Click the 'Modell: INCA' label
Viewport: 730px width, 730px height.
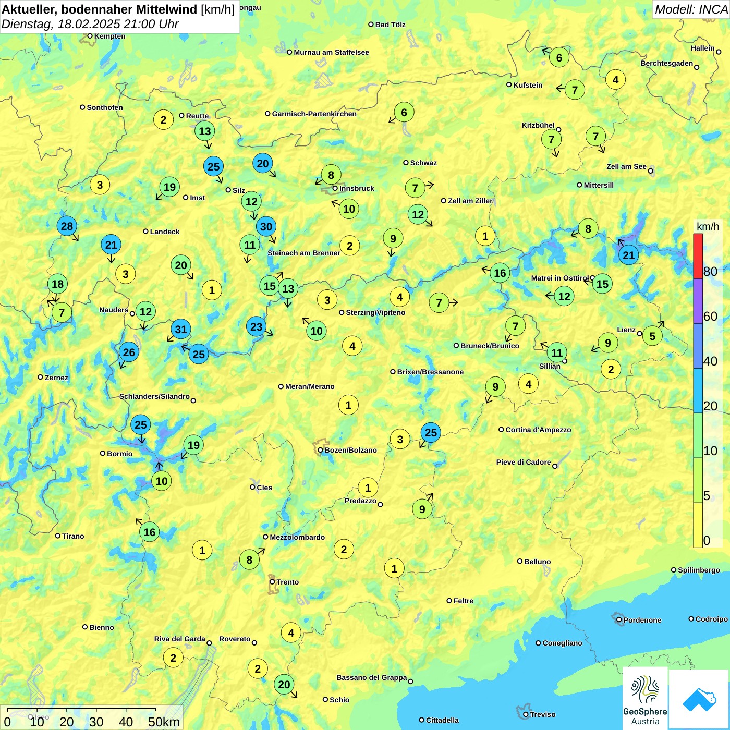pos(691,9)
